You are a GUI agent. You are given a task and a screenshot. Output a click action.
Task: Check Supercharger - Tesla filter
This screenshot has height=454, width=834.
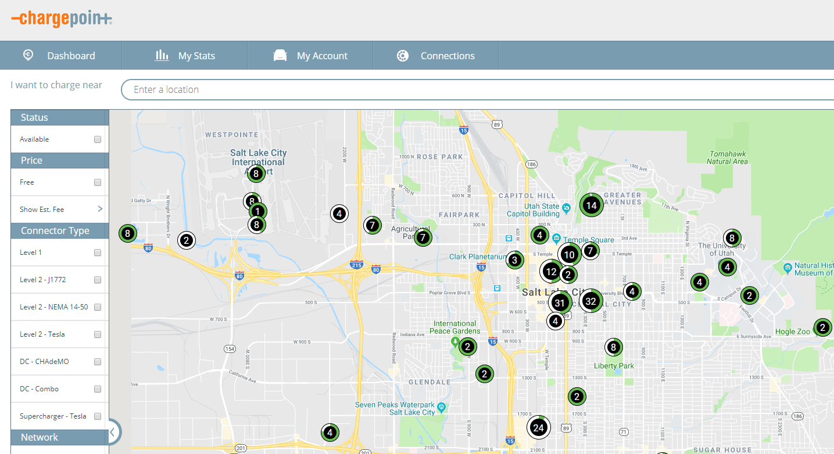[x=98, y=416]
